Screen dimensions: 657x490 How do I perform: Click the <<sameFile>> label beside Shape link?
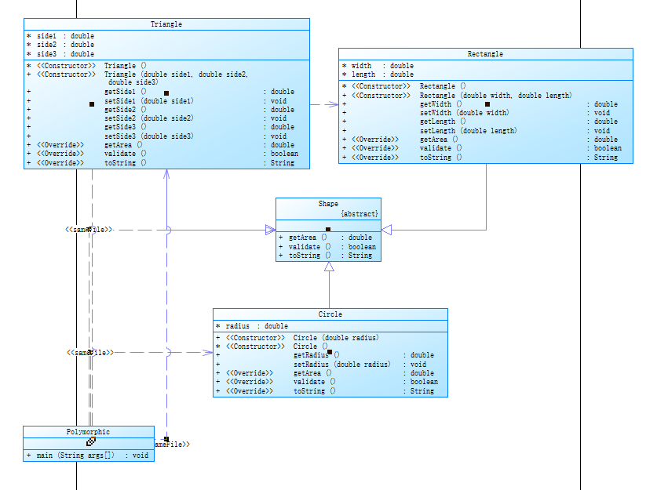tap(89, 230)
